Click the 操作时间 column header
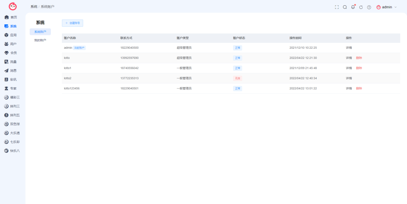 click(295, 38)
